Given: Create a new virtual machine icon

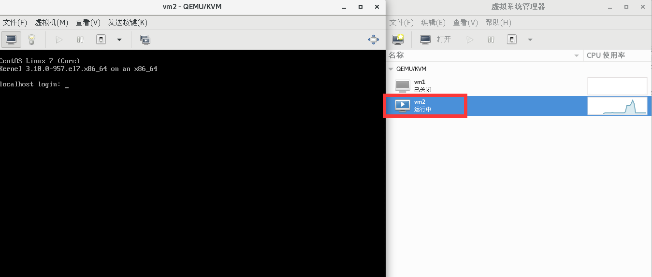Looking at the screenshot, I should click(x=398, y=40).
